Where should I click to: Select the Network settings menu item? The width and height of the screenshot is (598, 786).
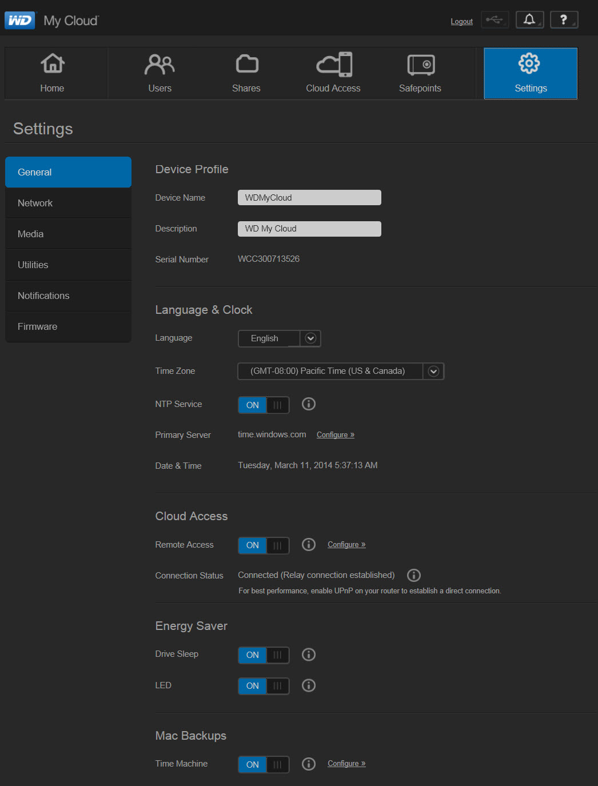pos(68,203)
